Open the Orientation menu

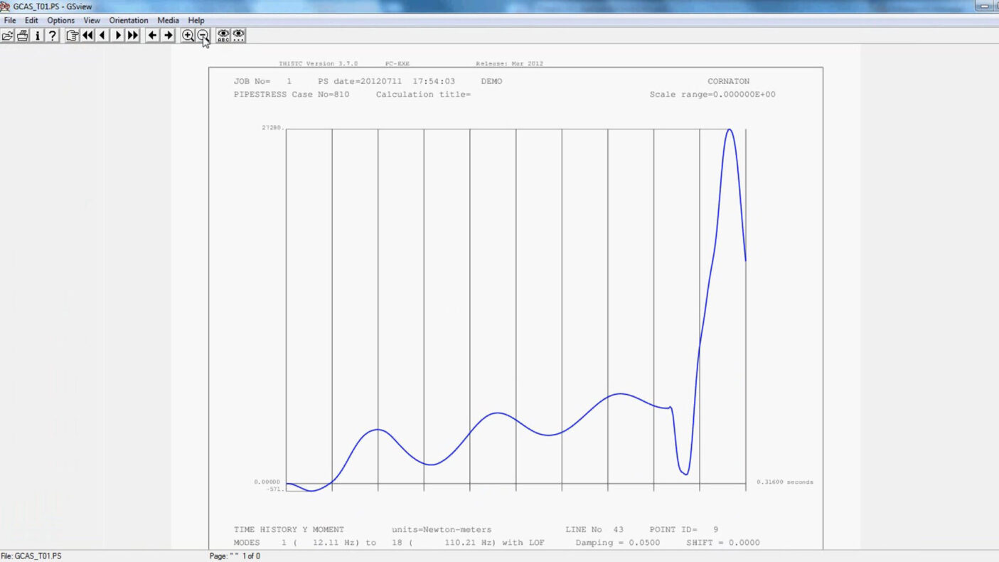tap(129, 21)
